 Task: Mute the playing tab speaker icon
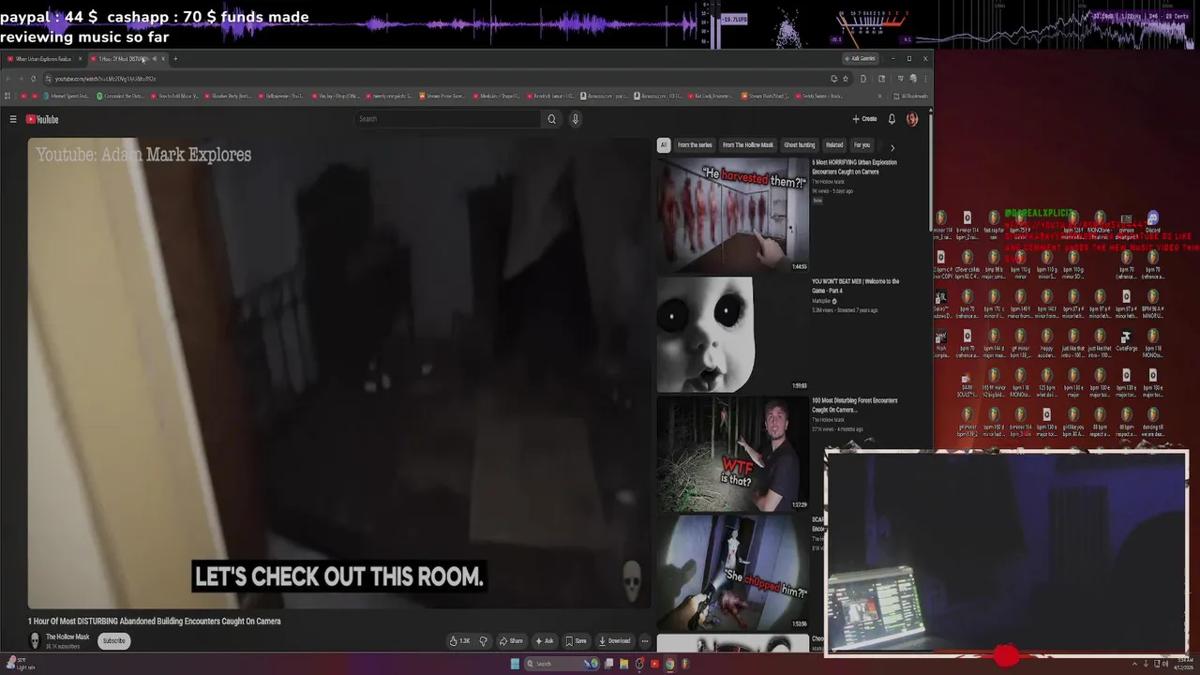pos(155,59)
